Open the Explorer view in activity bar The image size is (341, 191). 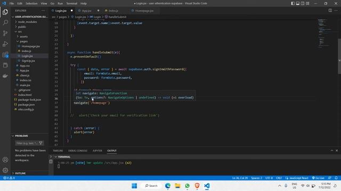coord(5,12)
